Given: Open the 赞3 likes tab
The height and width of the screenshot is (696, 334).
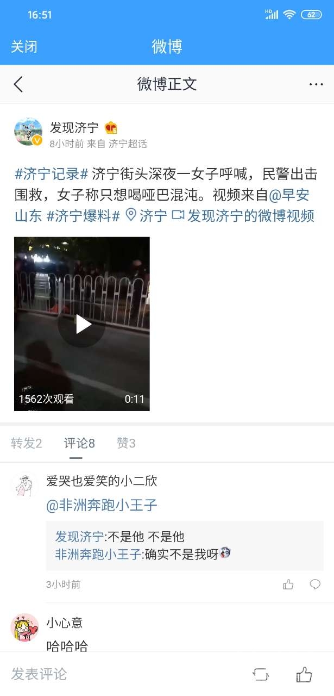Looking at the screenshot, I should pyautogui.click(x=126, y=444).
